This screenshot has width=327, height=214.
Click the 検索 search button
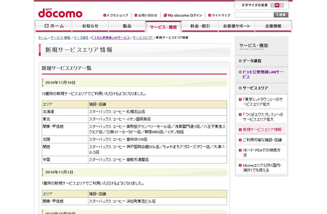point(281,15)
